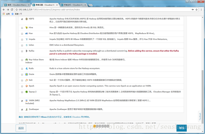This screenshot has height=134, width=205.
Task: Check the Isilon service checkbox
Action: click(x=22, y=46)
